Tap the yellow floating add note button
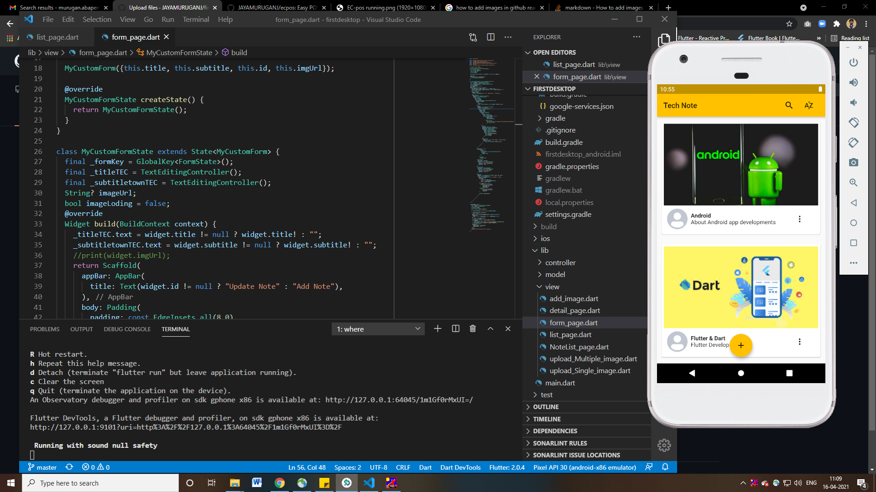This screenshot has width=876, height=492. pyautogui.click(x=740, y=345)
